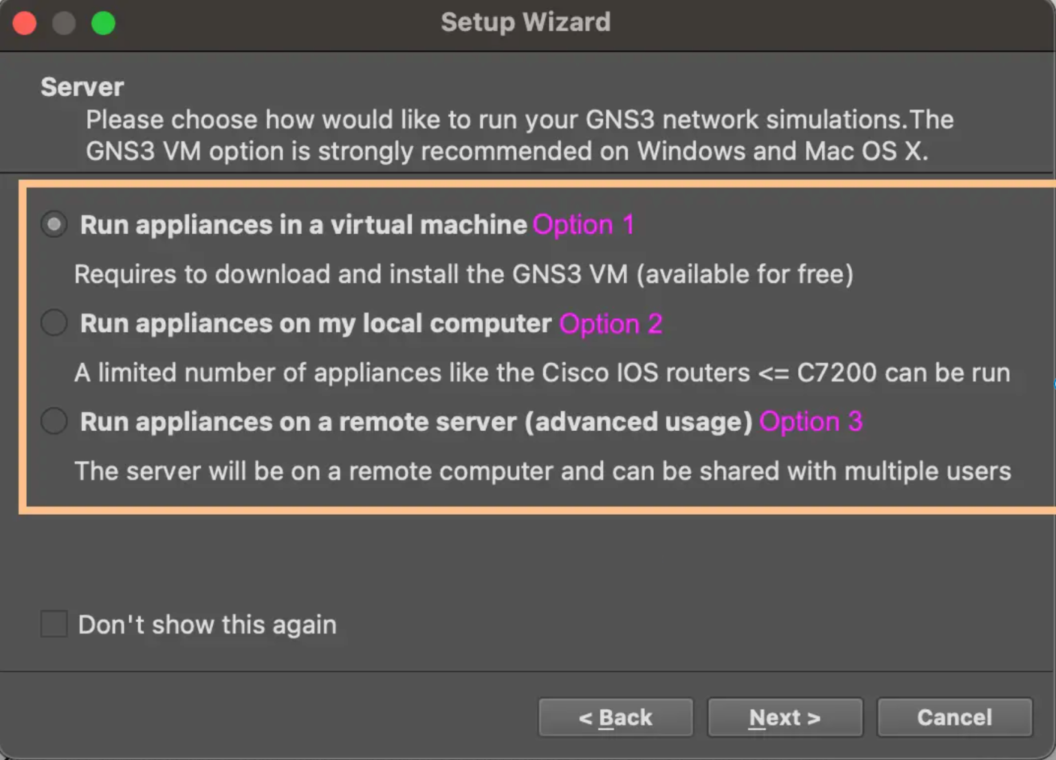The height and width of the screenshot is (760, 1056).
Task: Choose to run appliances on my local computer
Action: click(54, 322)
